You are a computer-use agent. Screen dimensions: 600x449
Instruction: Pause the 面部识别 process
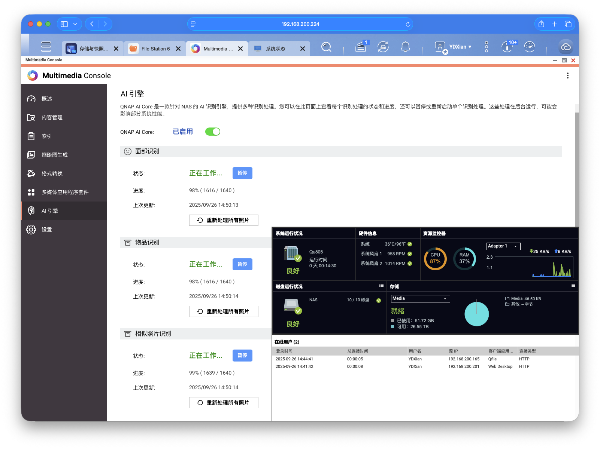pyautogui.click(x=242, y=173)
